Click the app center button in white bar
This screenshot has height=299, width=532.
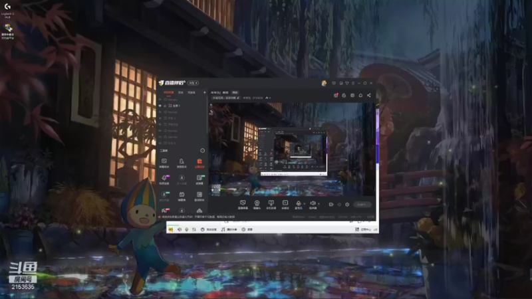[x=363, y=229]
